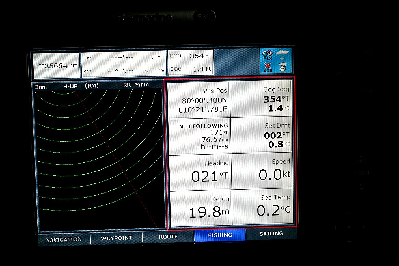
Task: Select the WAYPOINT softkey
Action: (x=116, y=238)
